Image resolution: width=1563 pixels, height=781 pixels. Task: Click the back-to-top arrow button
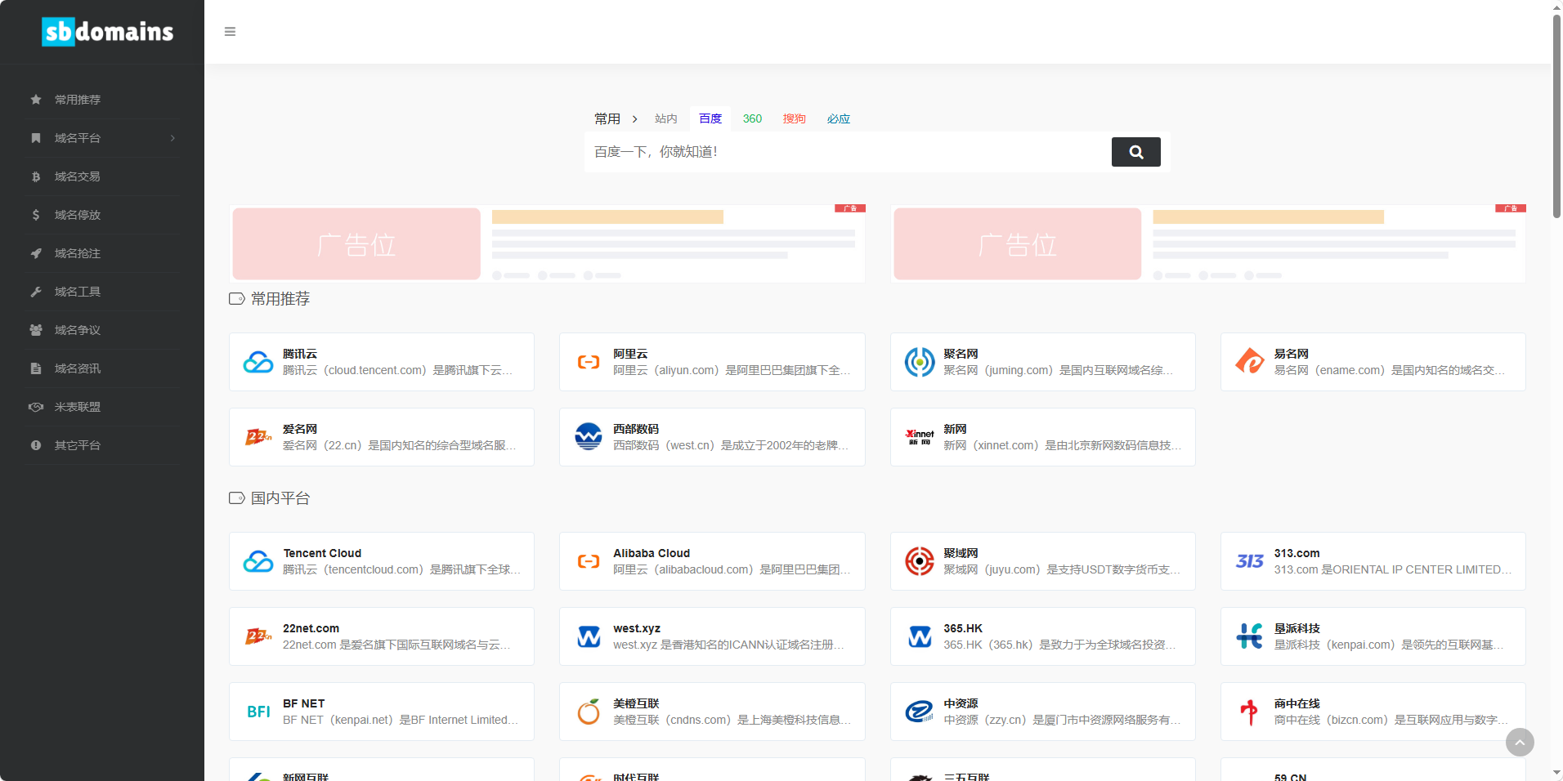(1520, 742)
